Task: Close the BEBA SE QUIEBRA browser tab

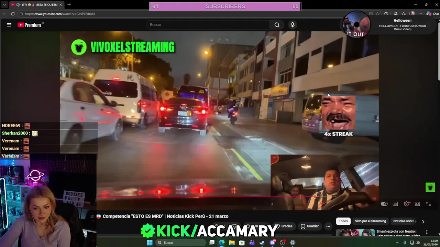Action: [61, 5]
